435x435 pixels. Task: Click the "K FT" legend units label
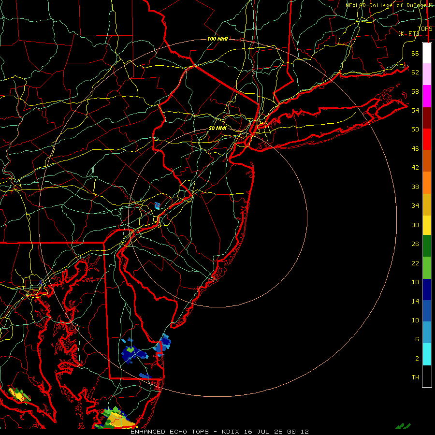click(408, 33)
